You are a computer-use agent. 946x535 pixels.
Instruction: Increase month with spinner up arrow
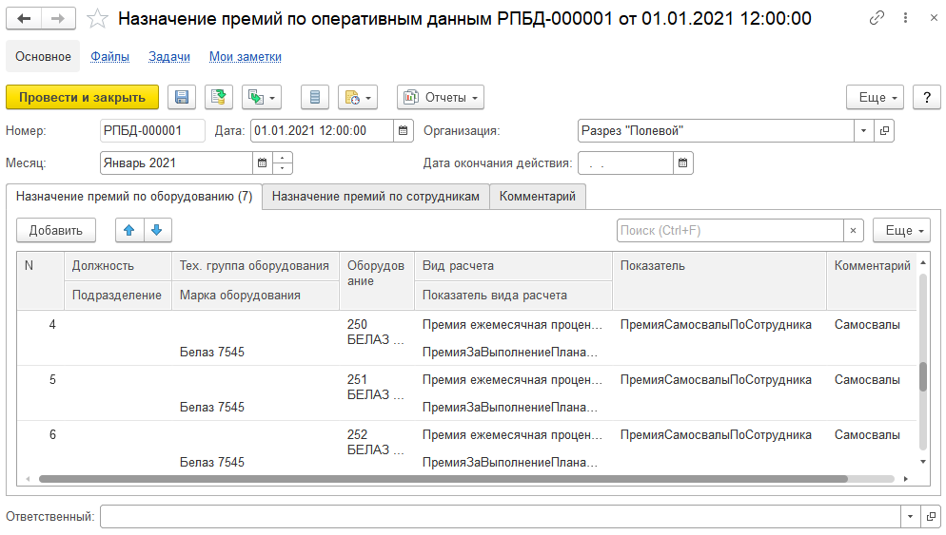pyautogui.click(x=283, y=158)
